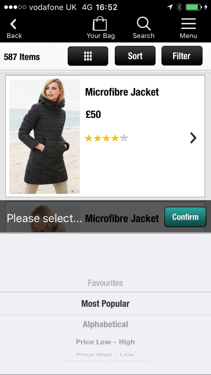Open Microfibre Jacket details chevron
Screen dimensions: 211x375
pos(193,138)
